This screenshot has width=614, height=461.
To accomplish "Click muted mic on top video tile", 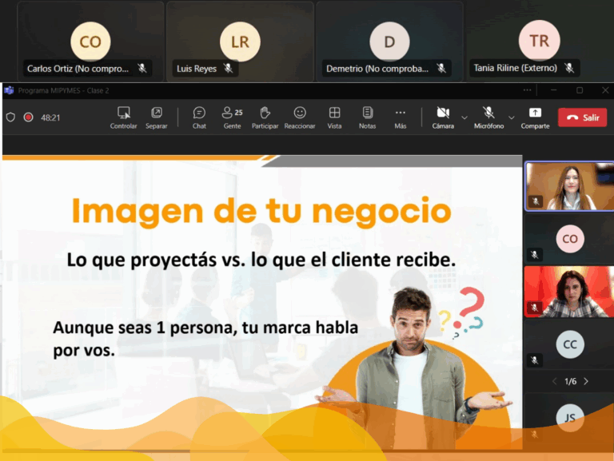I will [536, 201].
